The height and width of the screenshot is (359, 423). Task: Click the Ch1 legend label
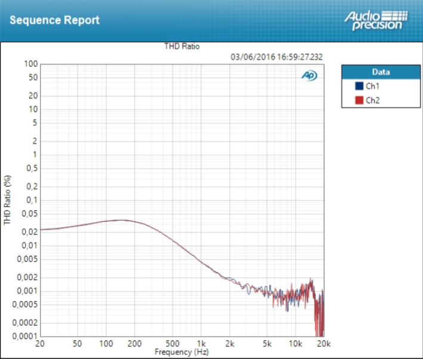(372, 86)
